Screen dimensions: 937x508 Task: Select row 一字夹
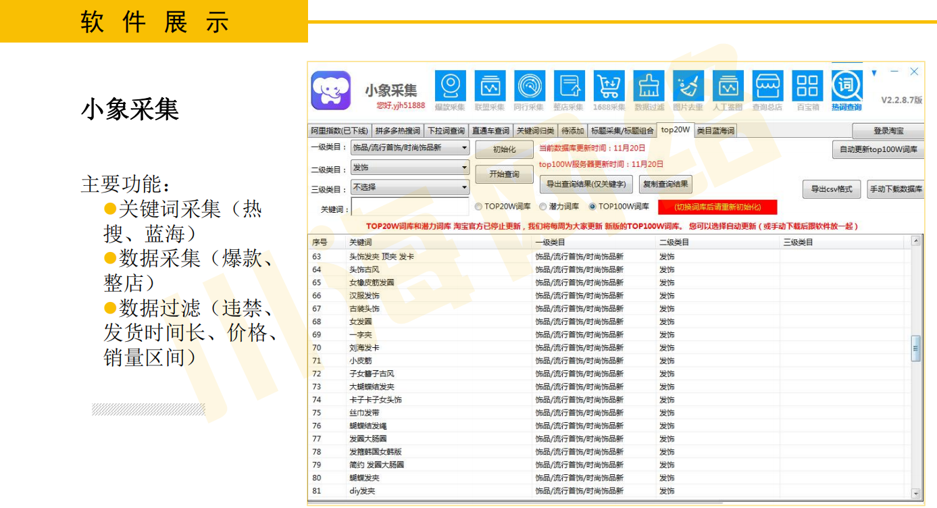(x=609, y=334)
